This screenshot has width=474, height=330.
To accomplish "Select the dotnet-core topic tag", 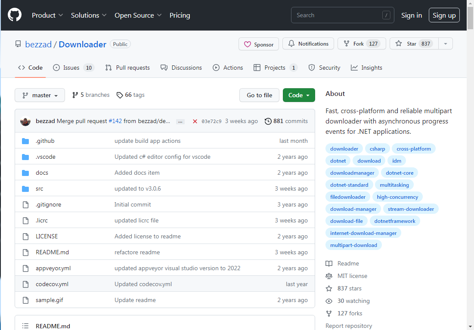I will click(400, 173).
